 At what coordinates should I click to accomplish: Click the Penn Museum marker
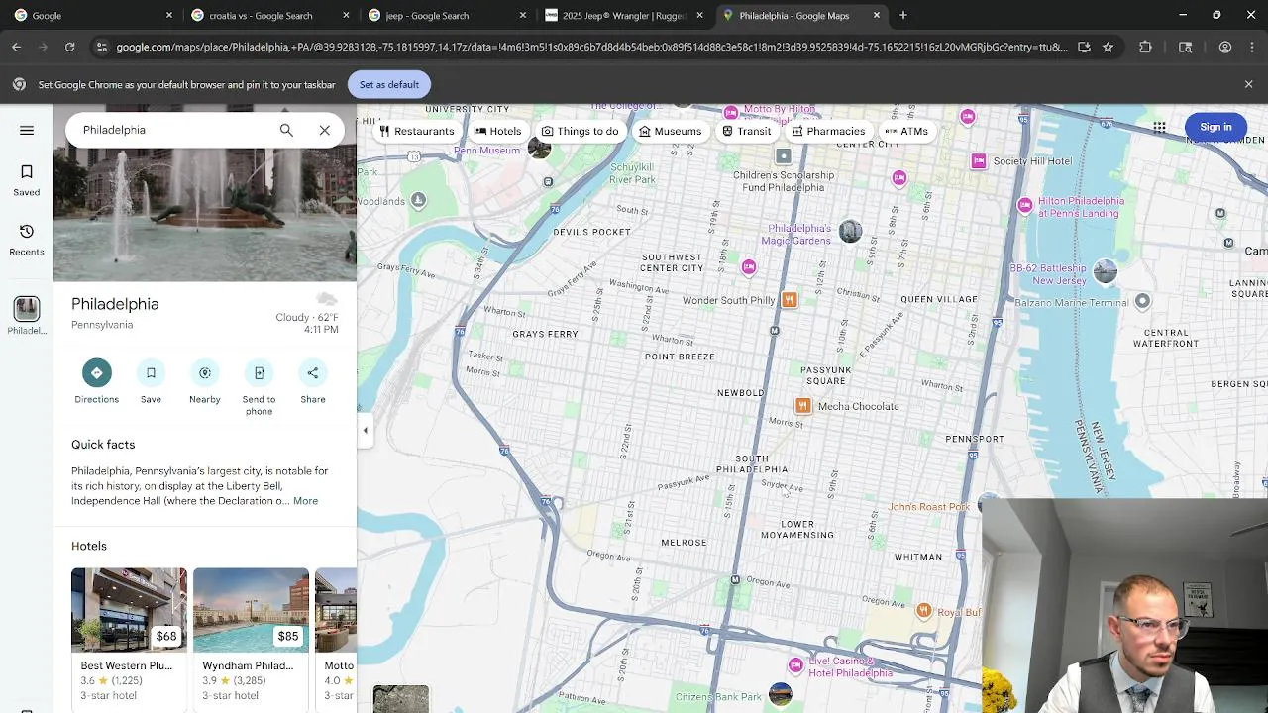click(x=539, y=148)
